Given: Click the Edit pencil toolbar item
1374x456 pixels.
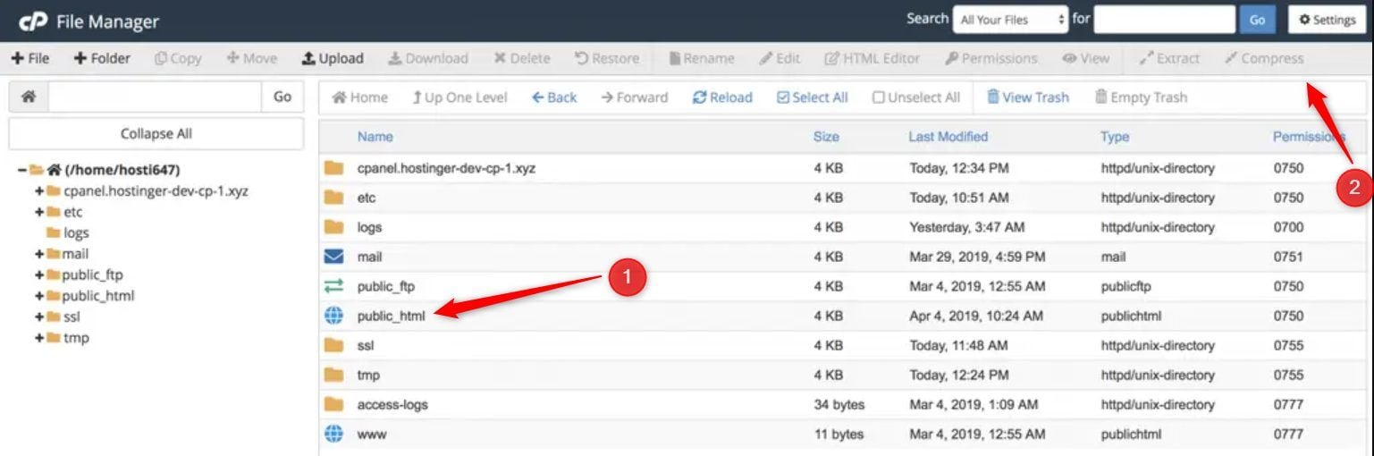Looking at the screenshot, I should (780, 58).
